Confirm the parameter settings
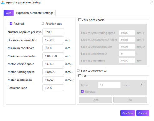The height and width of the screenshot is (121, 154). (x=127, y=113)
